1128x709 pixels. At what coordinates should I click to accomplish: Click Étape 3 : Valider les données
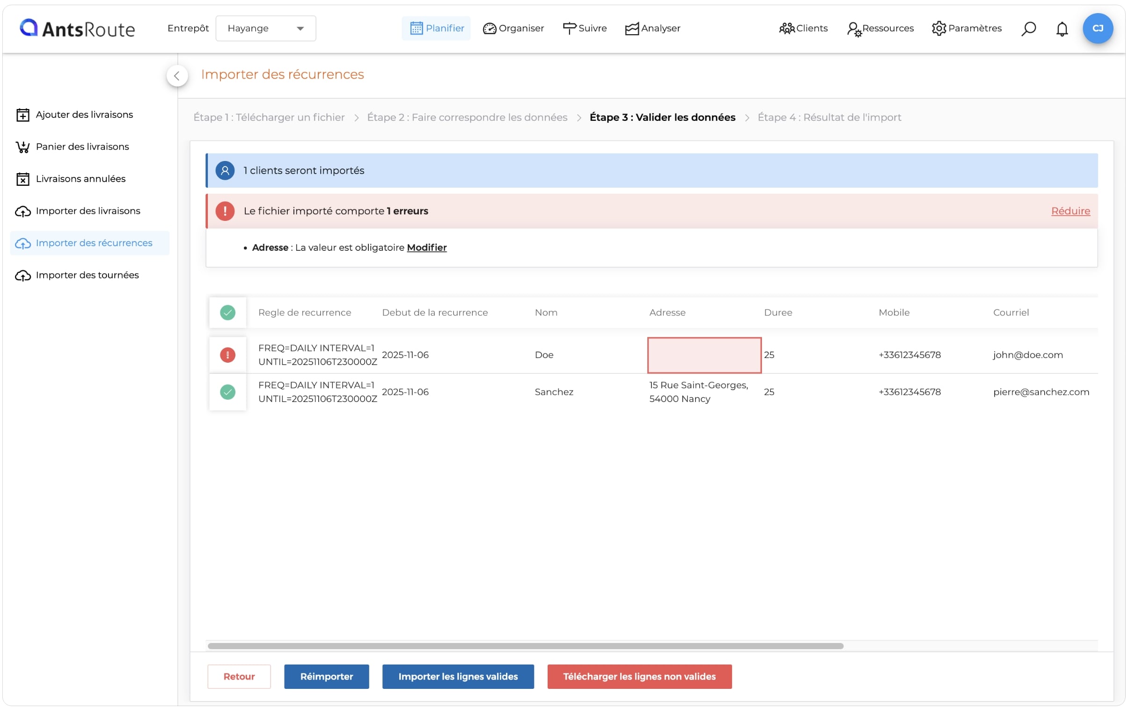(662, 117)
